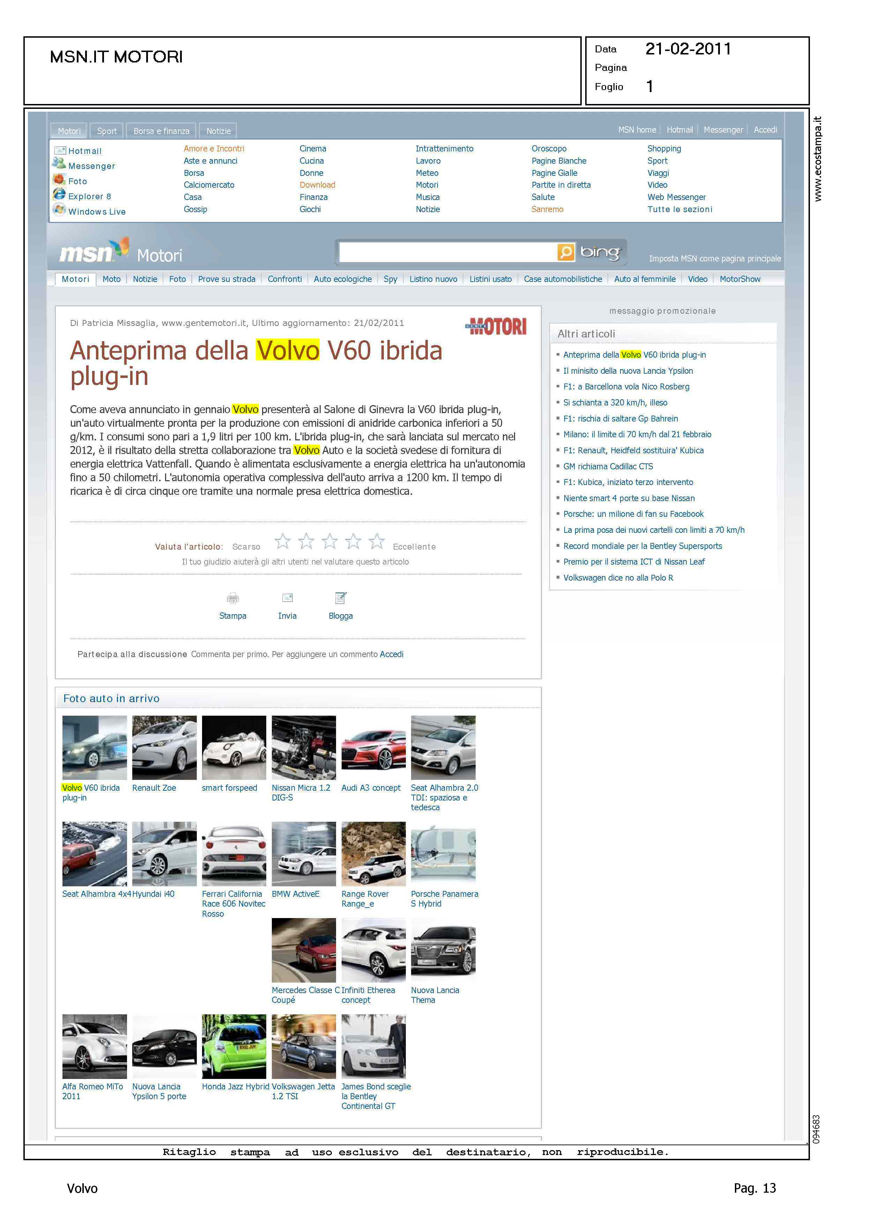Open the Borsa e finanza tab
Viewport: 871px width, 1222px height.
162,131
